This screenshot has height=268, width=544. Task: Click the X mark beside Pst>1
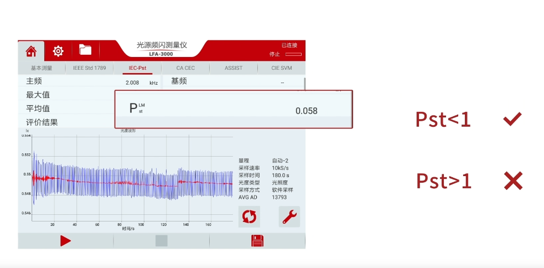513,181
